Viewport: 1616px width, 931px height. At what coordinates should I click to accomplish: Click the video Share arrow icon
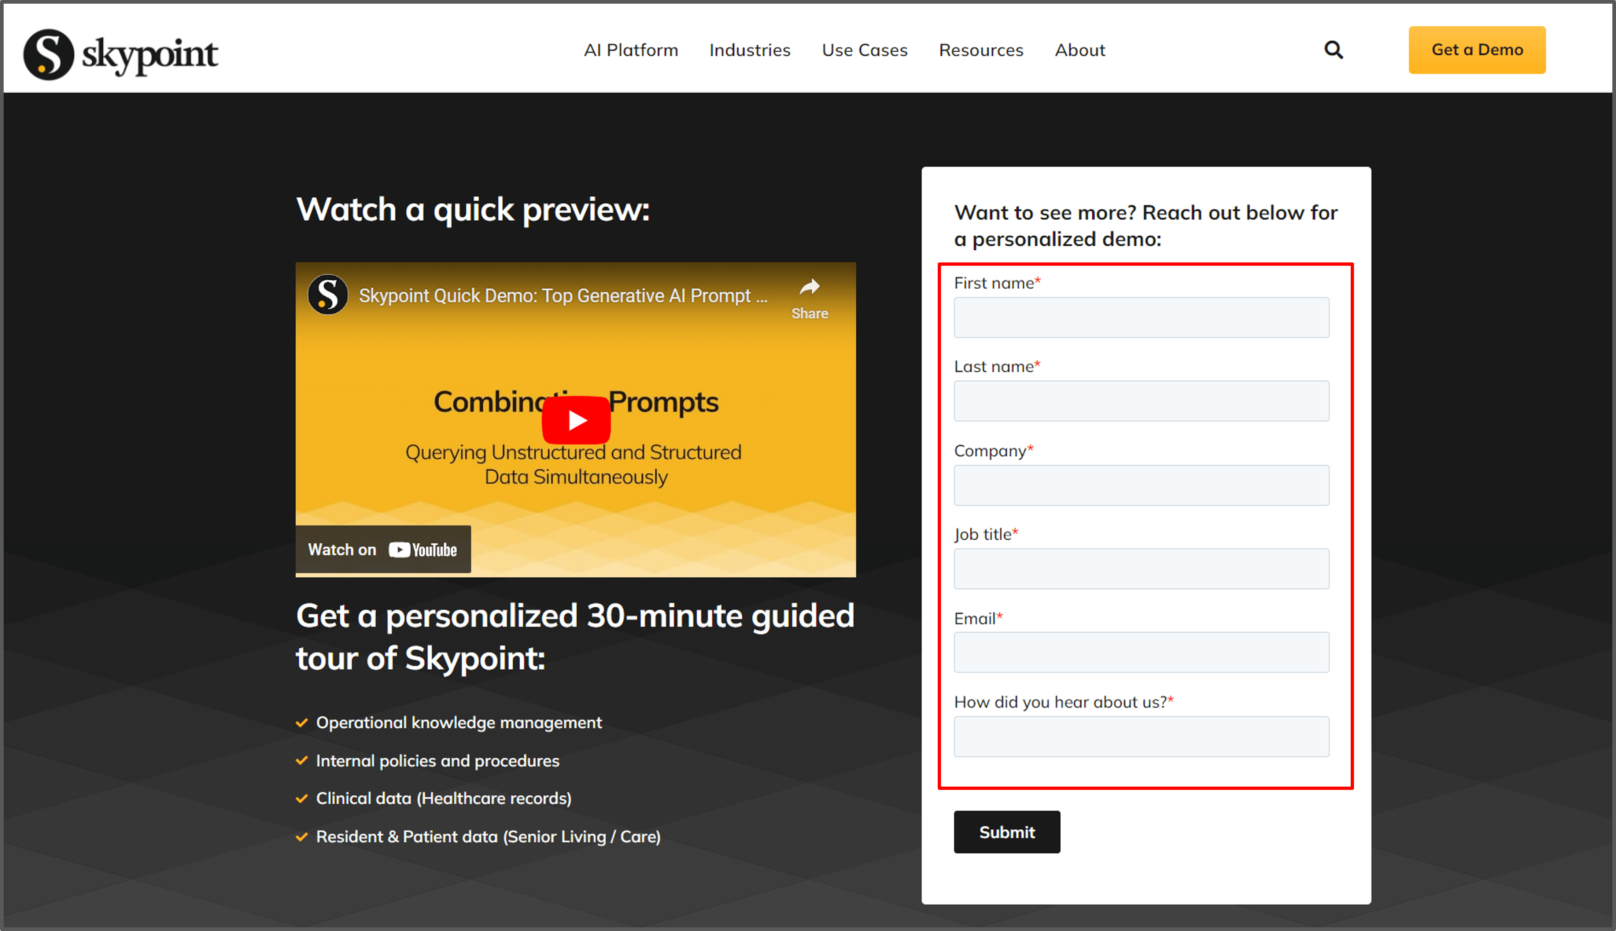(x=809, y=288)
